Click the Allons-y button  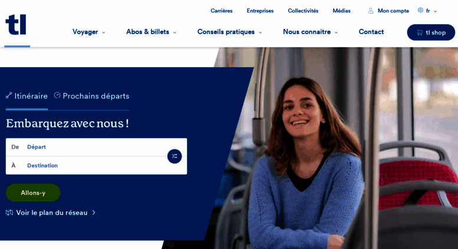(33, 192)
